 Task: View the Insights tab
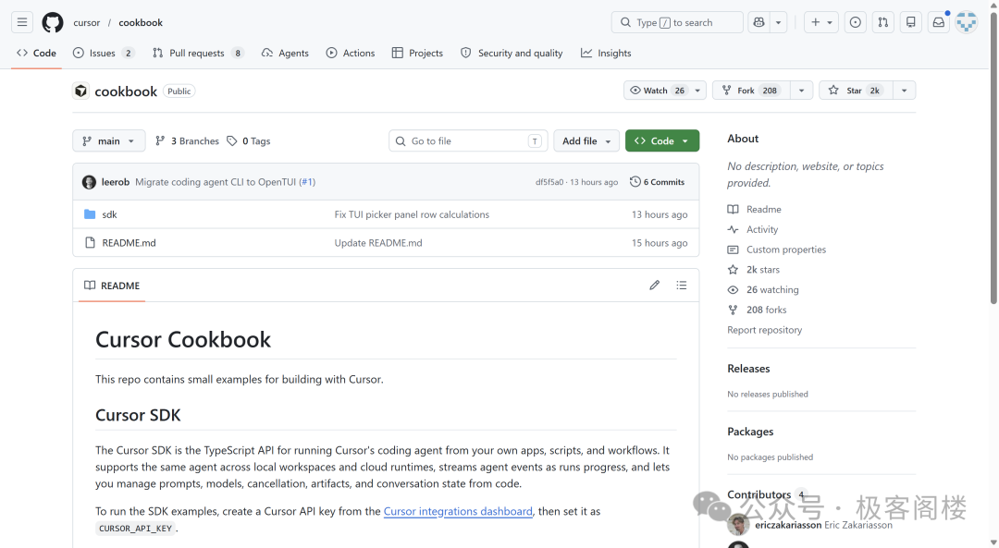coord(606,53)
